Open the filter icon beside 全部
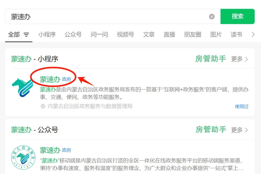Viewport: 261px width, 174px height. point(26,35)
